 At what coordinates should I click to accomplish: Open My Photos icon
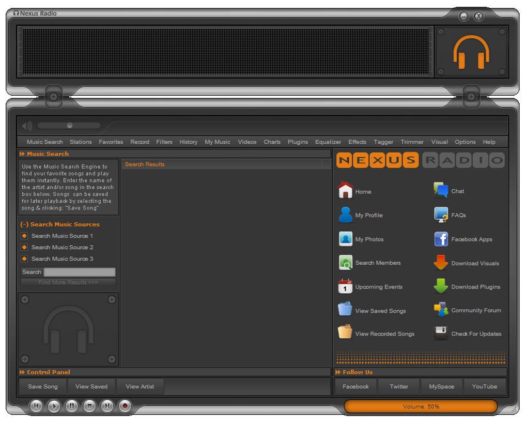[346, 239]
